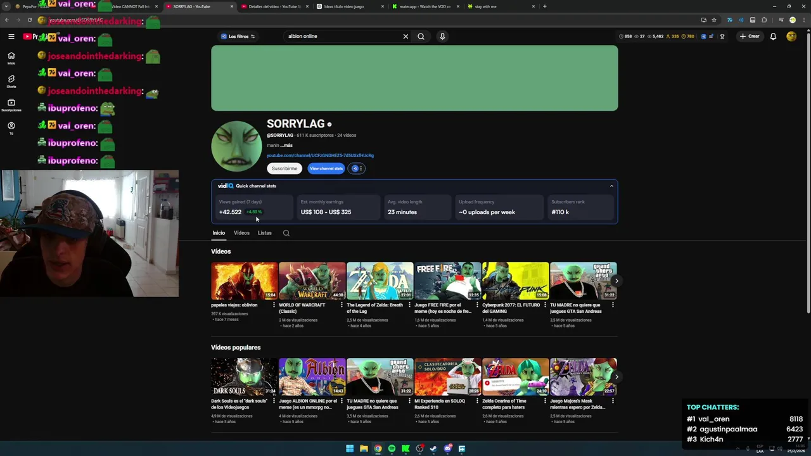The width and height of the screenshot is (811, 456).
Task: Click the SORRYLAG channel avatar
Action: tap(236, 146)
